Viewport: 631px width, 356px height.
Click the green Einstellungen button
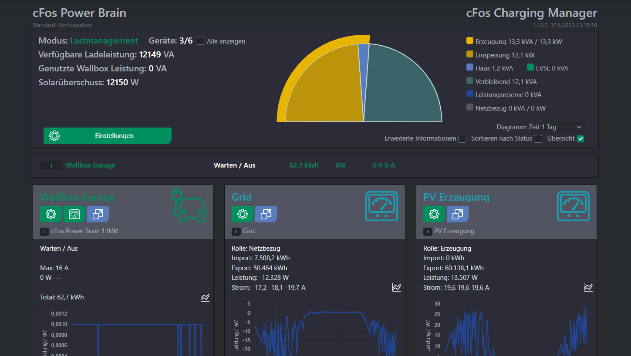pyautogui.click(x=108, y=136)
